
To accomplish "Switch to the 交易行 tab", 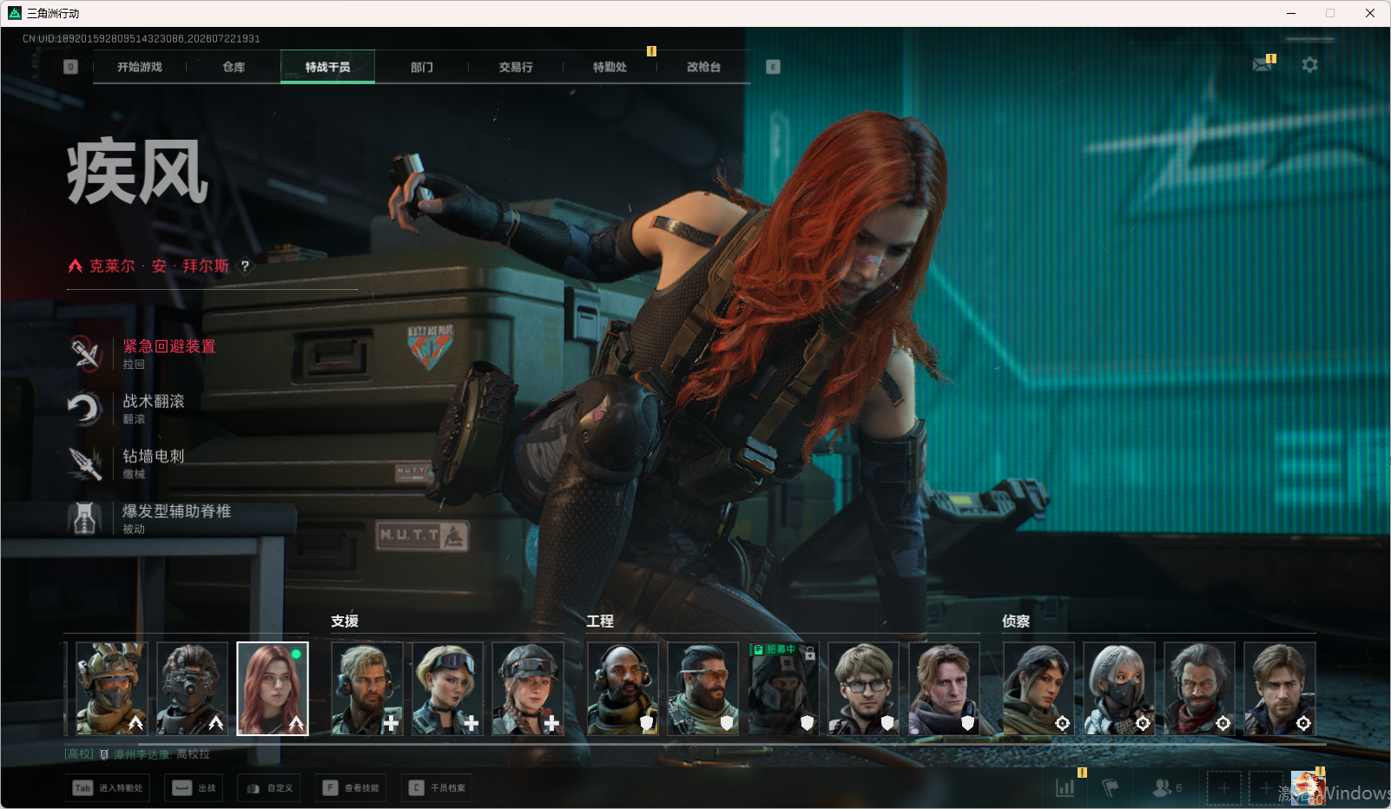I will coord(516,67).
